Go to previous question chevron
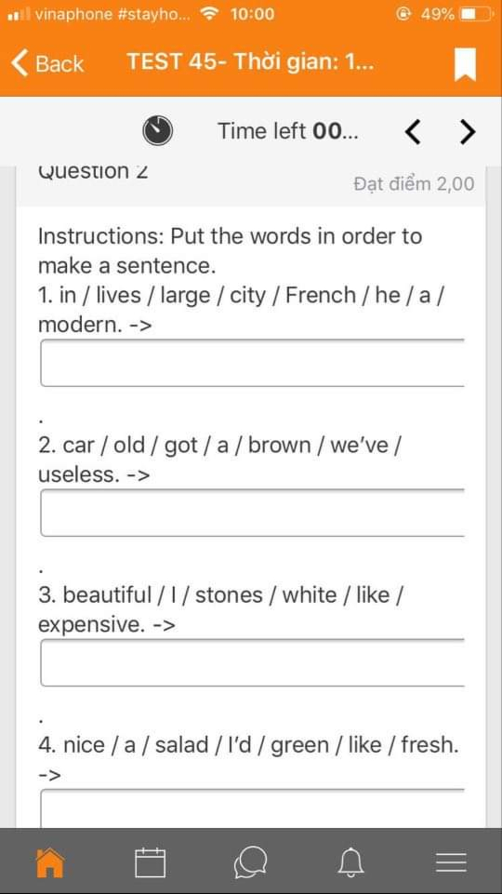 pyautogui.click(x=413, y=131)
